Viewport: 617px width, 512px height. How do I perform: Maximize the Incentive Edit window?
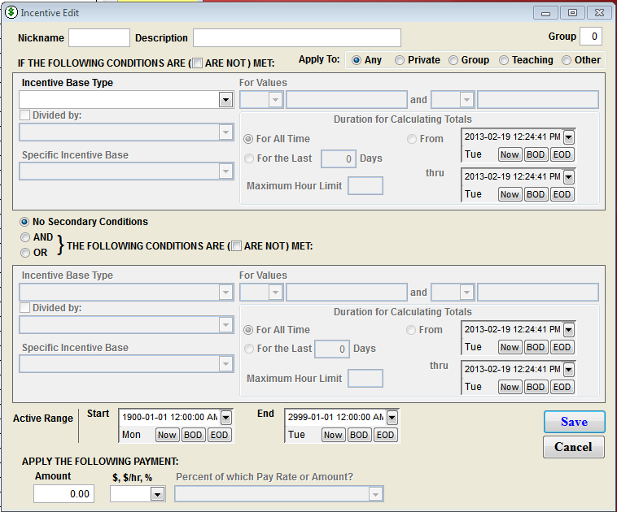coord(572,13)
